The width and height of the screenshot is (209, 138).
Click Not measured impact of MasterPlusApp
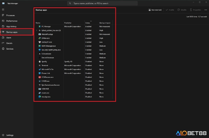pyautogui.click(x=105, y=34)
